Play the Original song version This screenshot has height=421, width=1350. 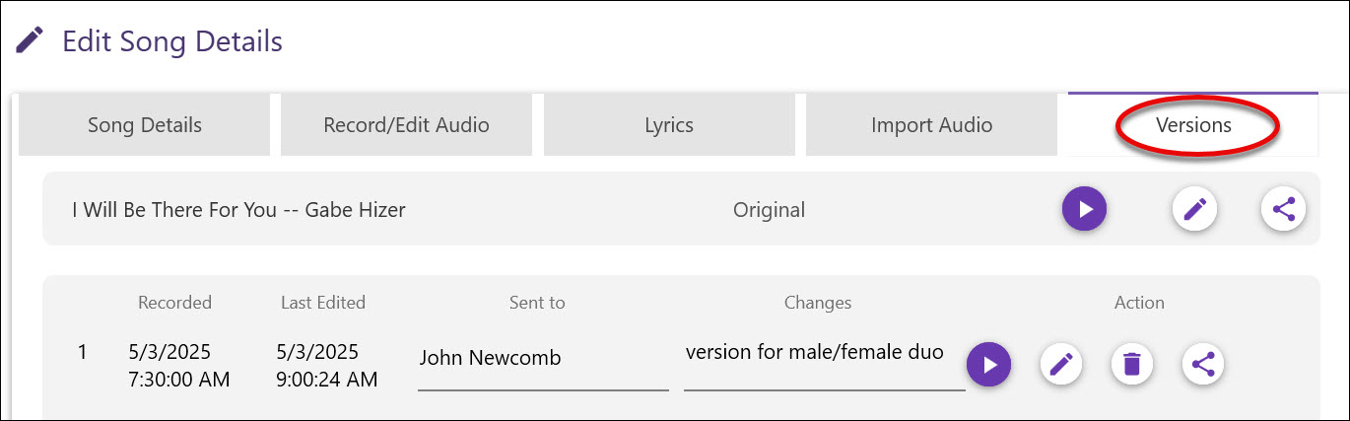click(x=1084, y=209)
